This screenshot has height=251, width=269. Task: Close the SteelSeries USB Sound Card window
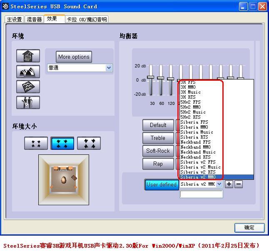click(262, 7)
